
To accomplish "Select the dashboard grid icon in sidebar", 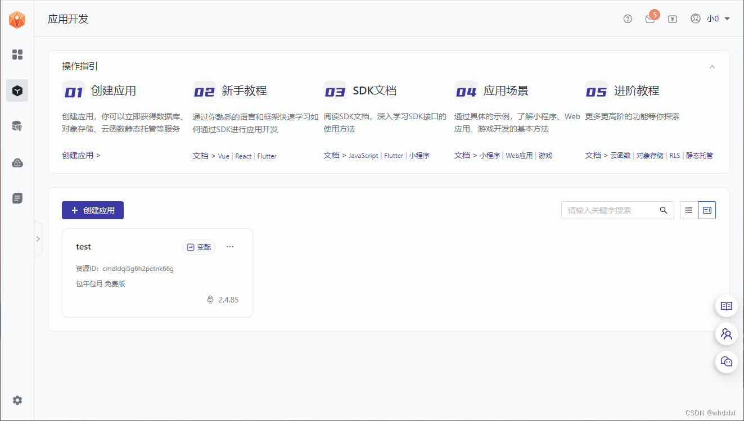I will (x=17, y=55).
